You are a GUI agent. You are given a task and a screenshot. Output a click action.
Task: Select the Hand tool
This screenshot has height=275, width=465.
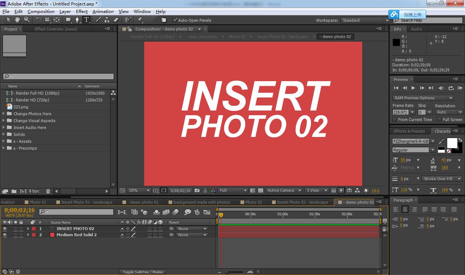point(17,20)
